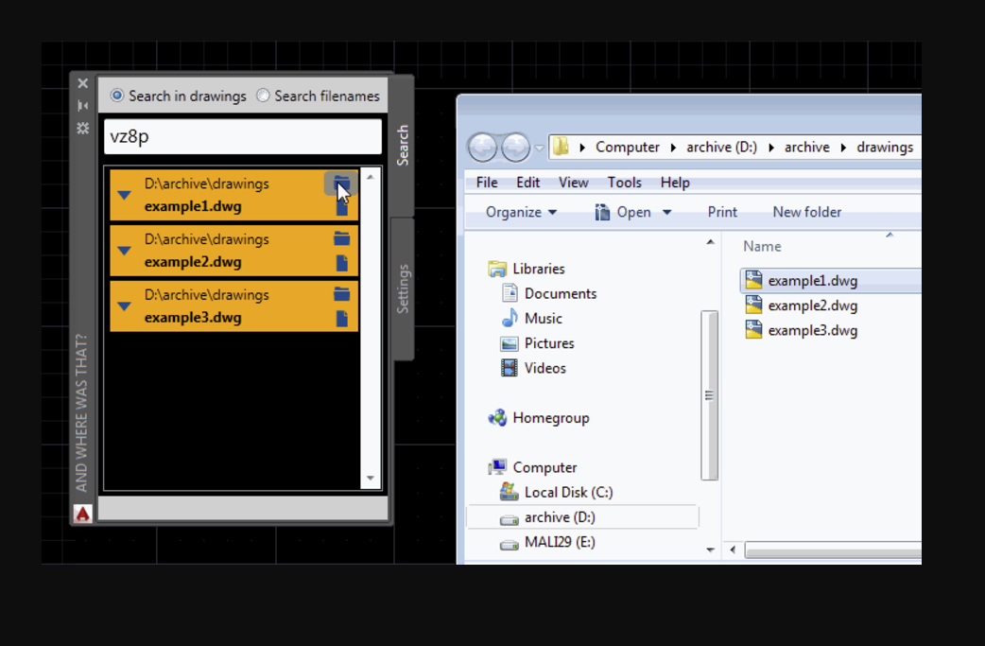Click navigation pane scroll down arrow

point(710,550)
